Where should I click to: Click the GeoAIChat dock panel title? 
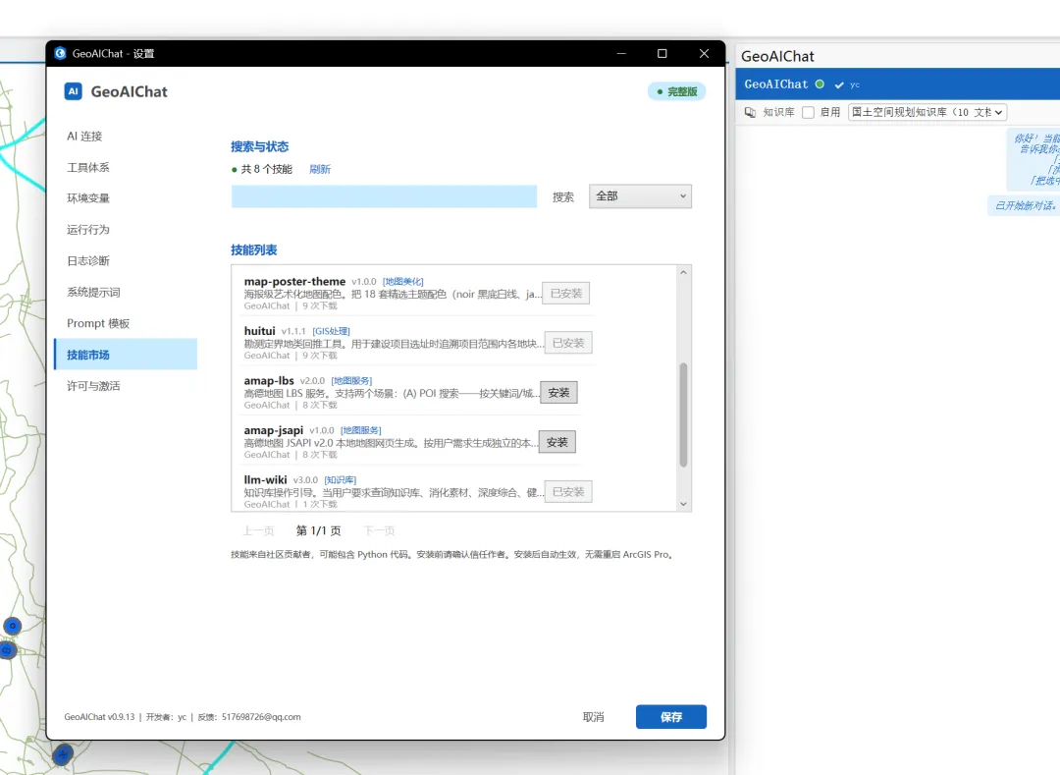coord(777,56)
